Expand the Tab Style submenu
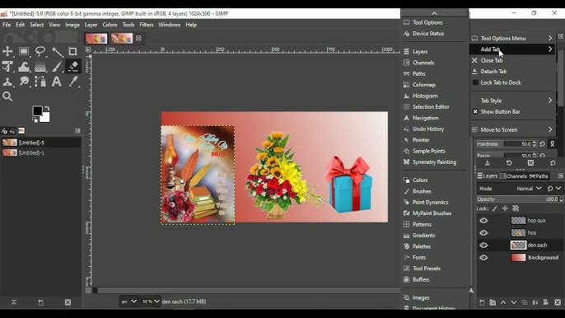 (x=513, y=101)
